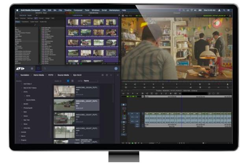
Task: Expand the Avid Video 2 folder
Action: pyautogui.click(x=22, y=84)
